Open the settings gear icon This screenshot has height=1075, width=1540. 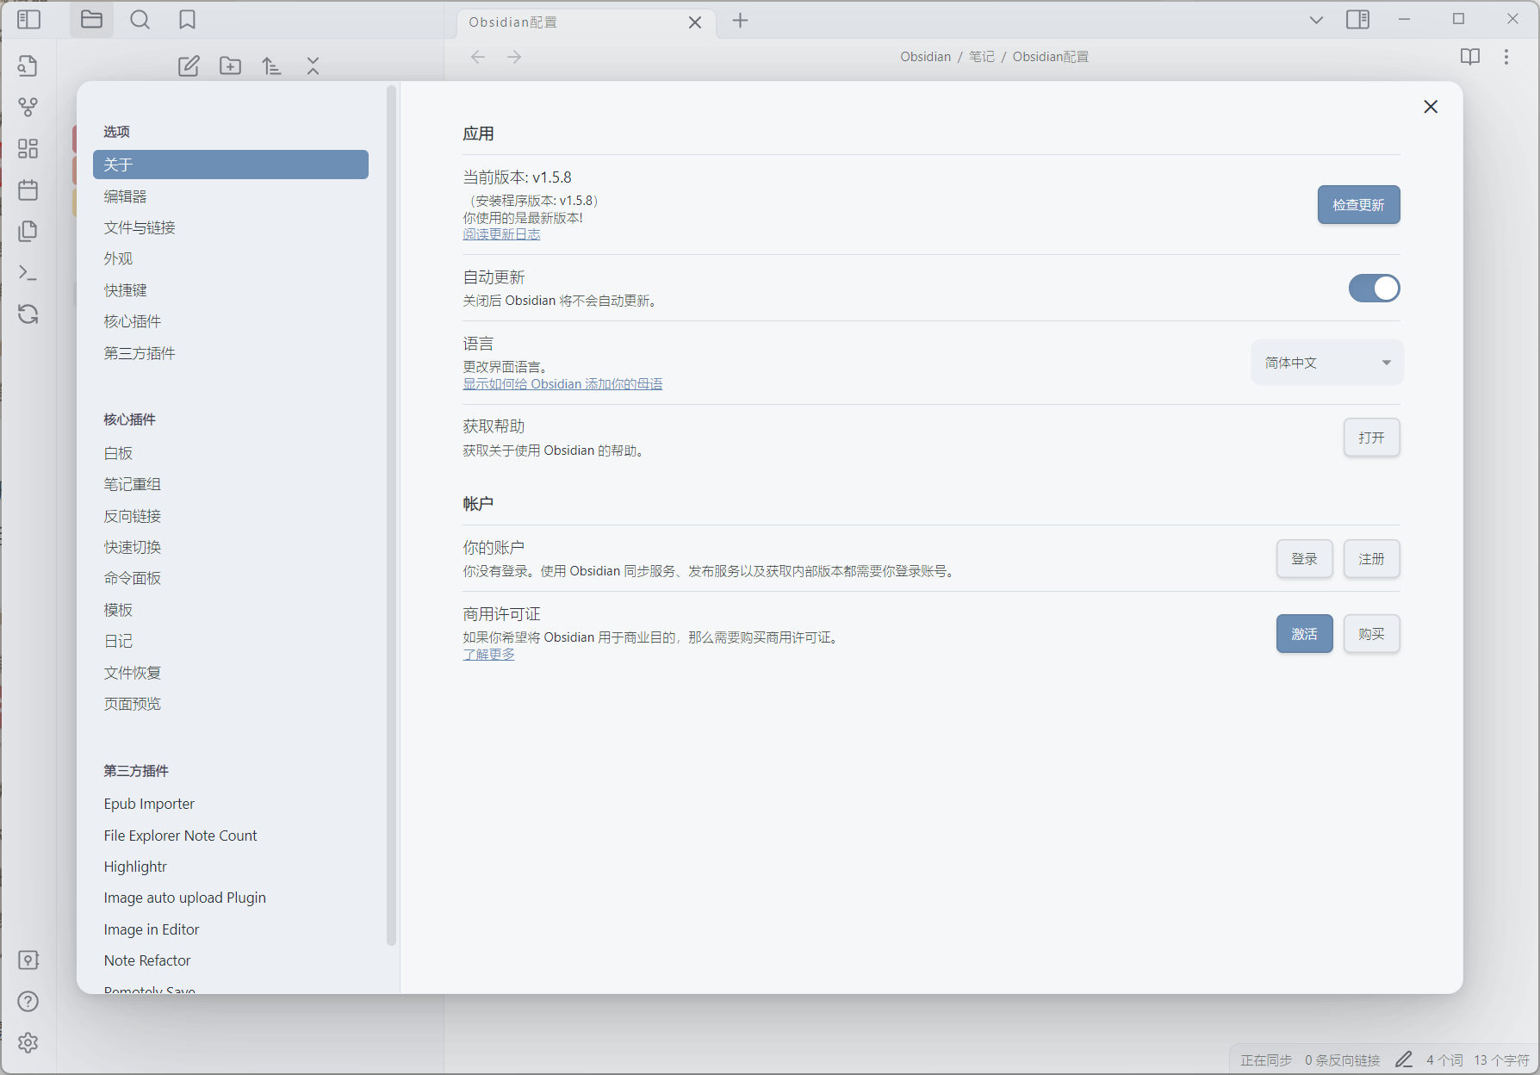pyautogui.click(x=28, y=1042)
